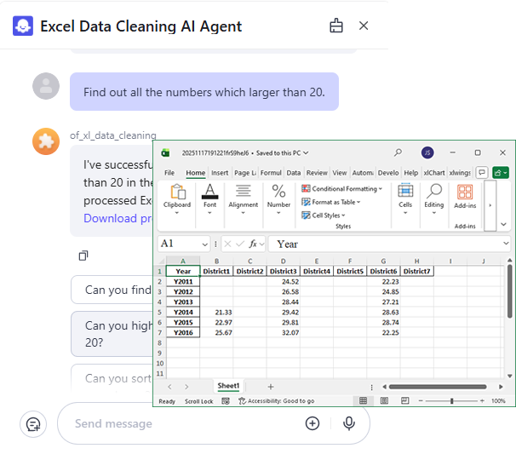
Task: Open the file name save location dropdown
Action: coord(306,152)
